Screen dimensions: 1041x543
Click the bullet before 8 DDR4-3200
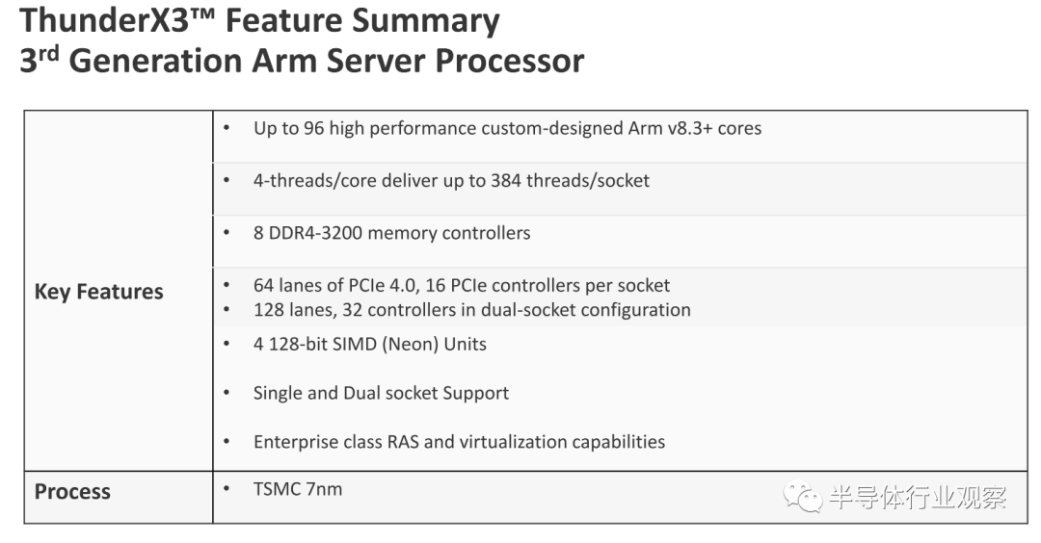(x=227, y=232)
